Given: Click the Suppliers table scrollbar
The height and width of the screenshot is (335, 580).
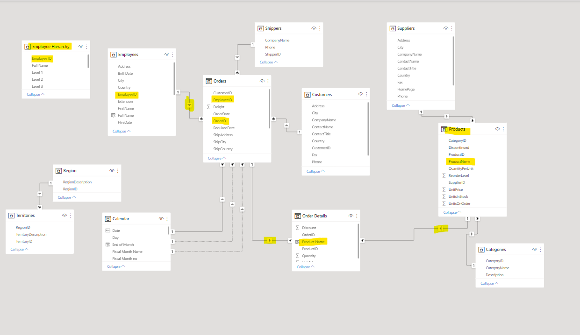Looking at the screenshot, I should [453, 61].
